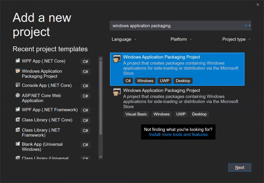Open Install more tools and features link
Viewport: 264px width, 183px height.
pyautogui.click(x=178, y=135)
